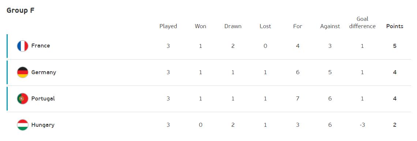Screen dimensions: 417x141
Task: Select the For column header
Action: (x=298, y=26)
